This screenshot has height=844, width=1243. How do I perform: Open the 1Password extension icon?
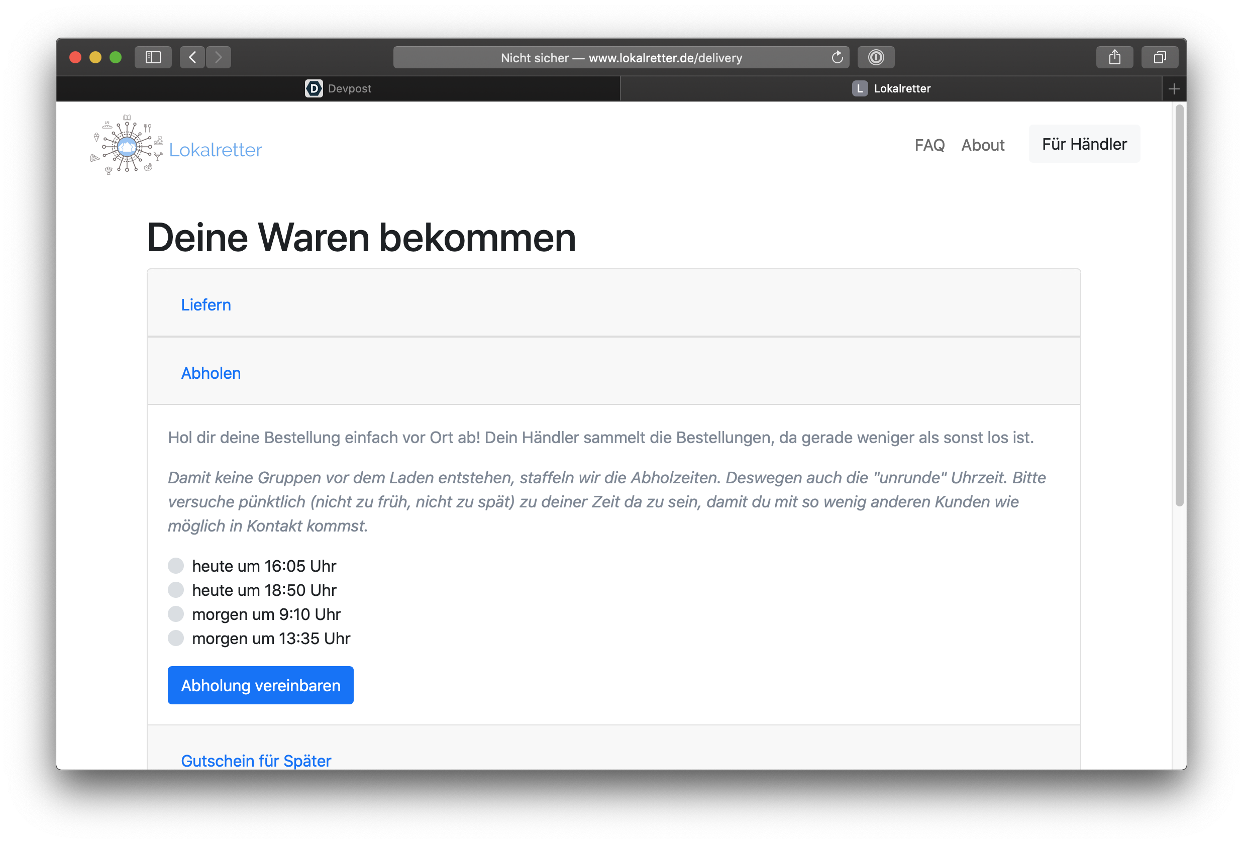pos(876,57)
